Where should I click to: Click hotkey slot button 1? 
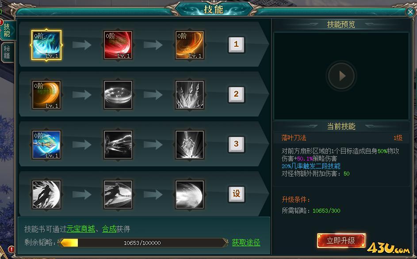click(236, 45)
